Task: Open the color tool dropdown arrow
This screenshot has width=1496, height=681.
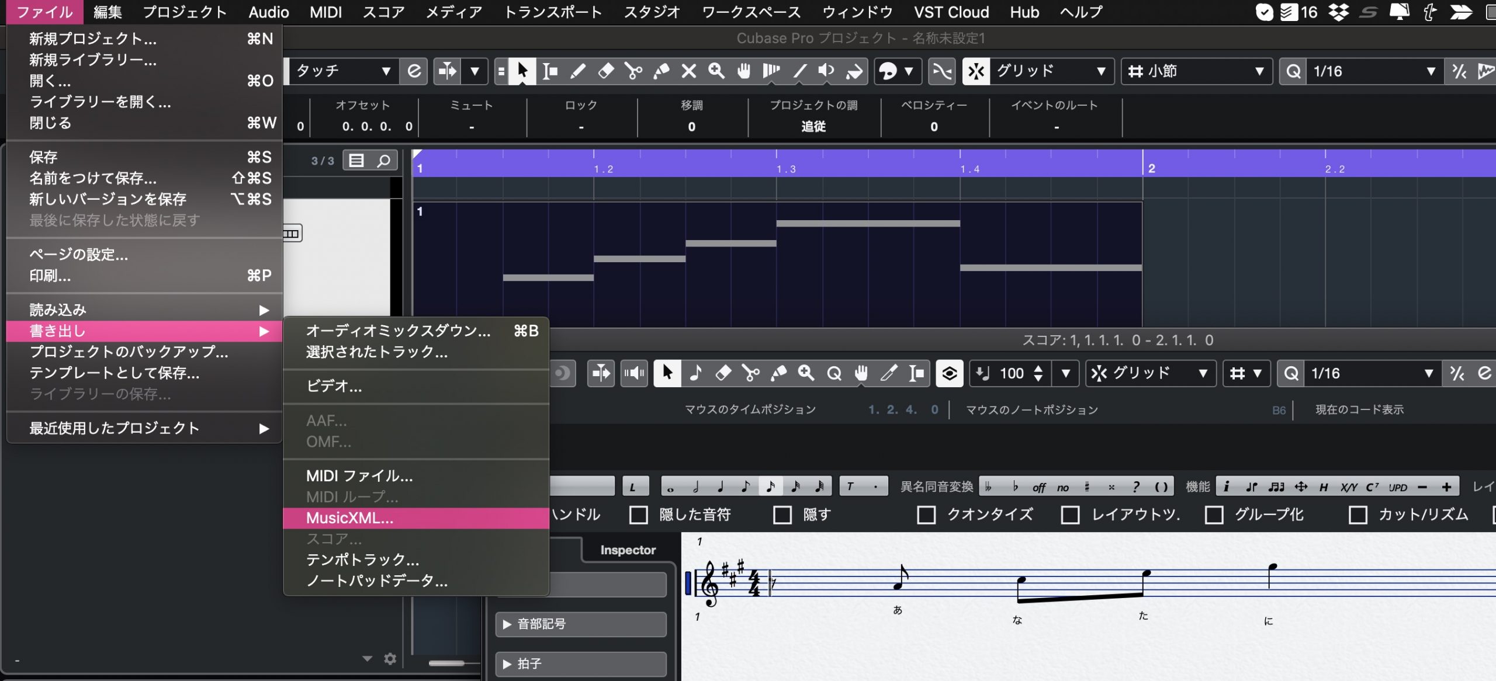Action: 909,71
